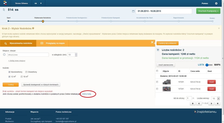Toggle the 12 m² checkbox

[x=9, y=77]
